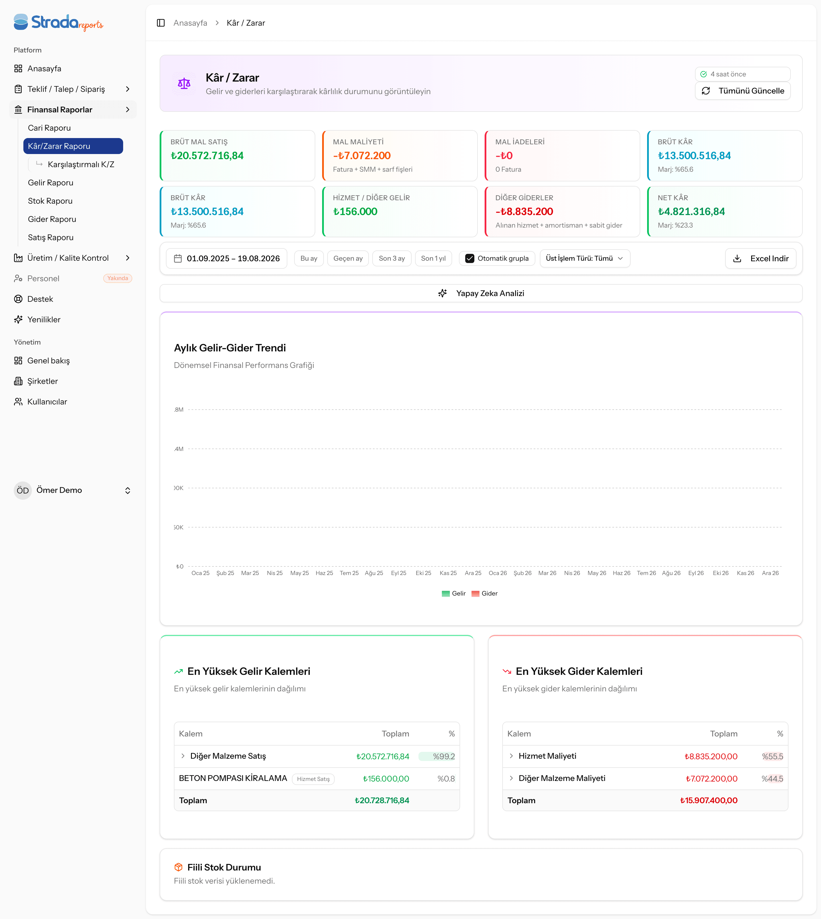
Task: Click the Teklif / Talep / Sipariş clipboard icon
Action: click(x=18, y=89)
